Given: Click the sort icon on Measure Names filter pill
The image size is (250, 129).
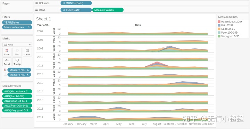Looking at the screenshot, I should click(29, 27).
